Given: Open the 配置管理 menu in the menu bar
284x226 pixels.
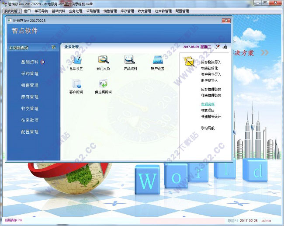Looking at the screenshot, I should pos(182,11).
